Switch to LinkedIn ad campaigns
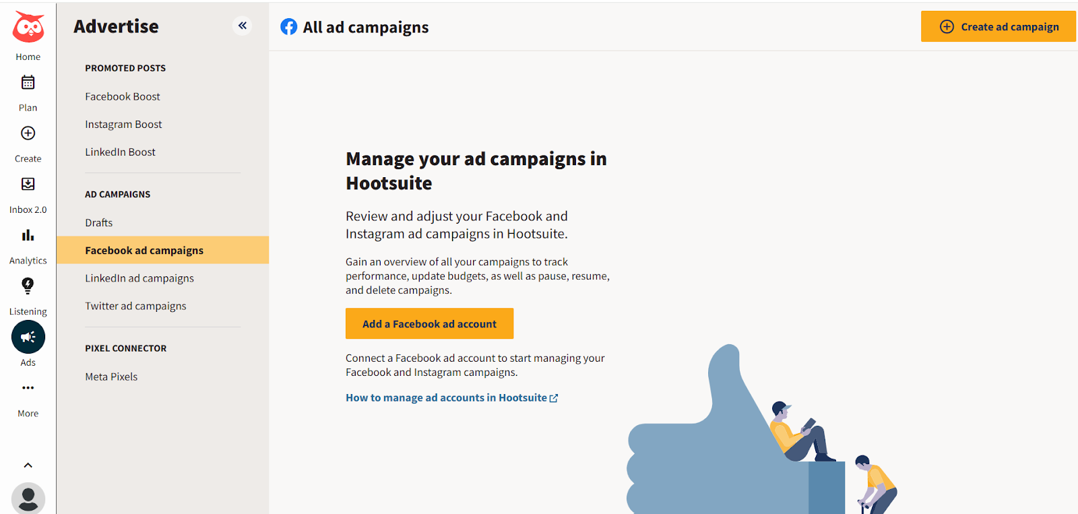Screen dimensions: 1078x514 [x=139, y=278]
